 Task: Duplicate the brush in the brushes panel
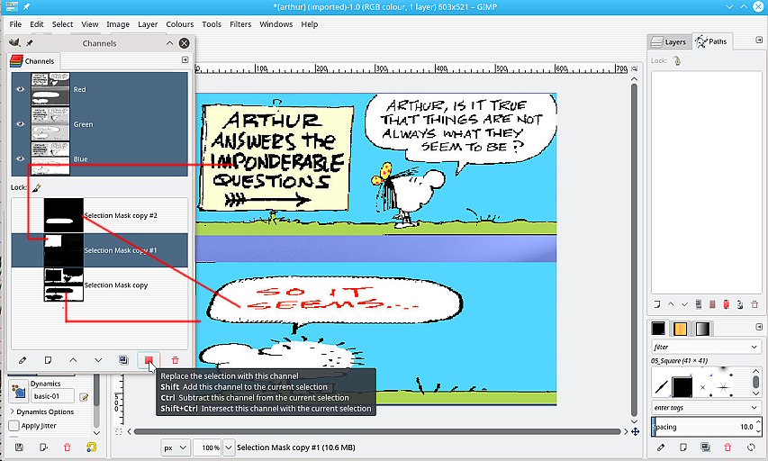click(705, 447)
